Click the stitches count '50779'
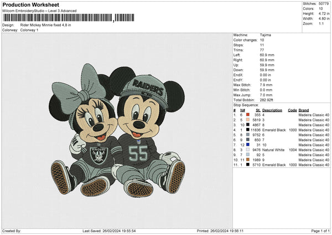The width and height of the screenshot is (332, 235). (324, 4)
